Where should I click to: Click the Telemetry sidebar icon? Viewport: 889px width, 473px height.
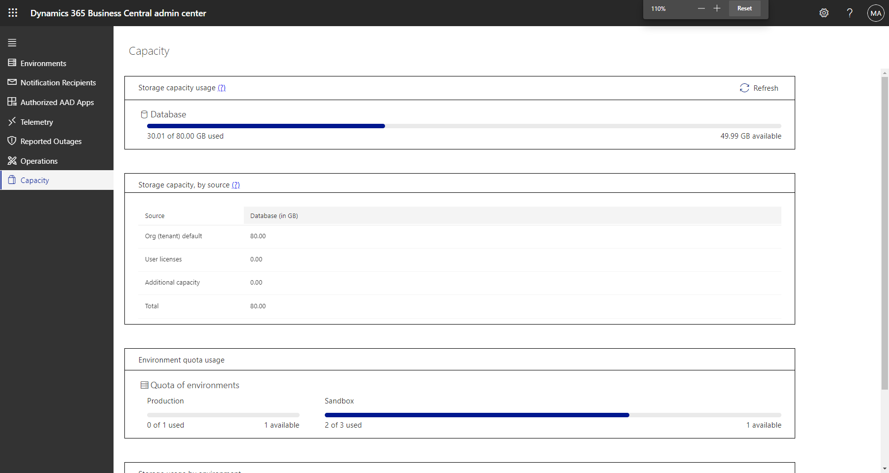click(x=12, y=122)
